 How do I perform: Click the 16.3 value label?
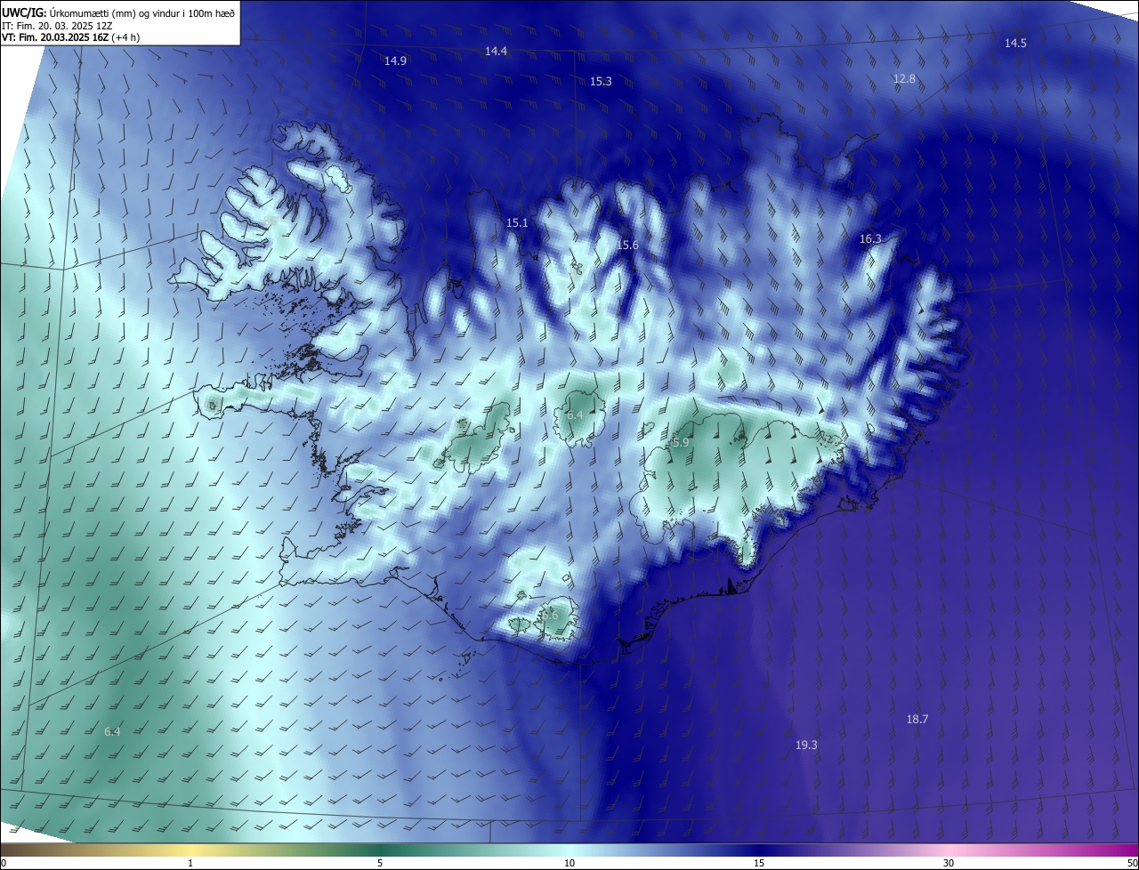(x=870, y=239)
